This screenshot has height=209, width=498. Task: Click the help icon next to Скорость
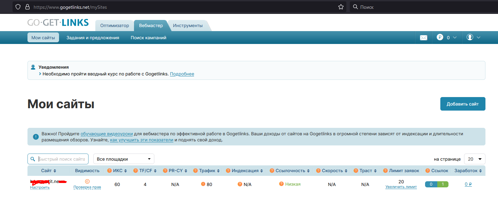pyautogui.click(x=318, y=171)
